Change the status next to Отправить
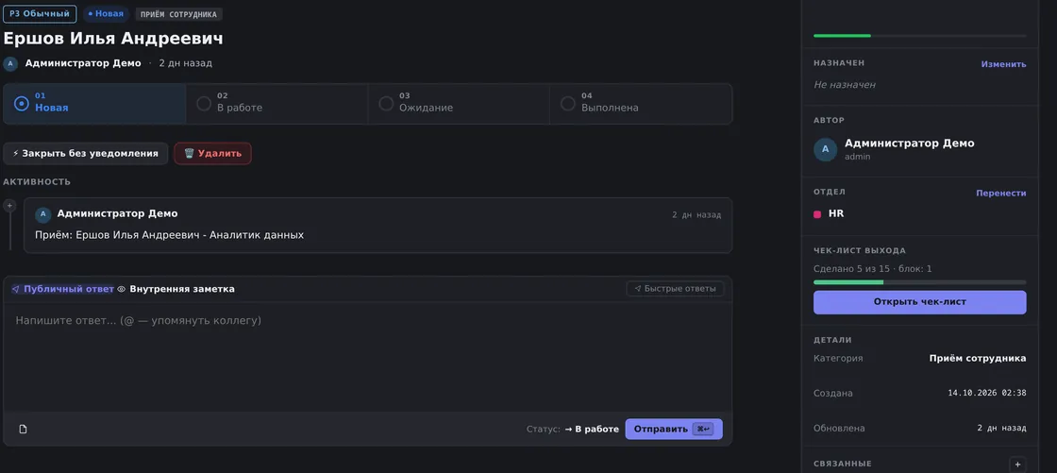The width and height of the screenshot is (1057, 473). point(592,430)
